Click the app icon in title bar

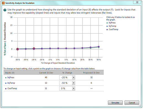point(3,3)
